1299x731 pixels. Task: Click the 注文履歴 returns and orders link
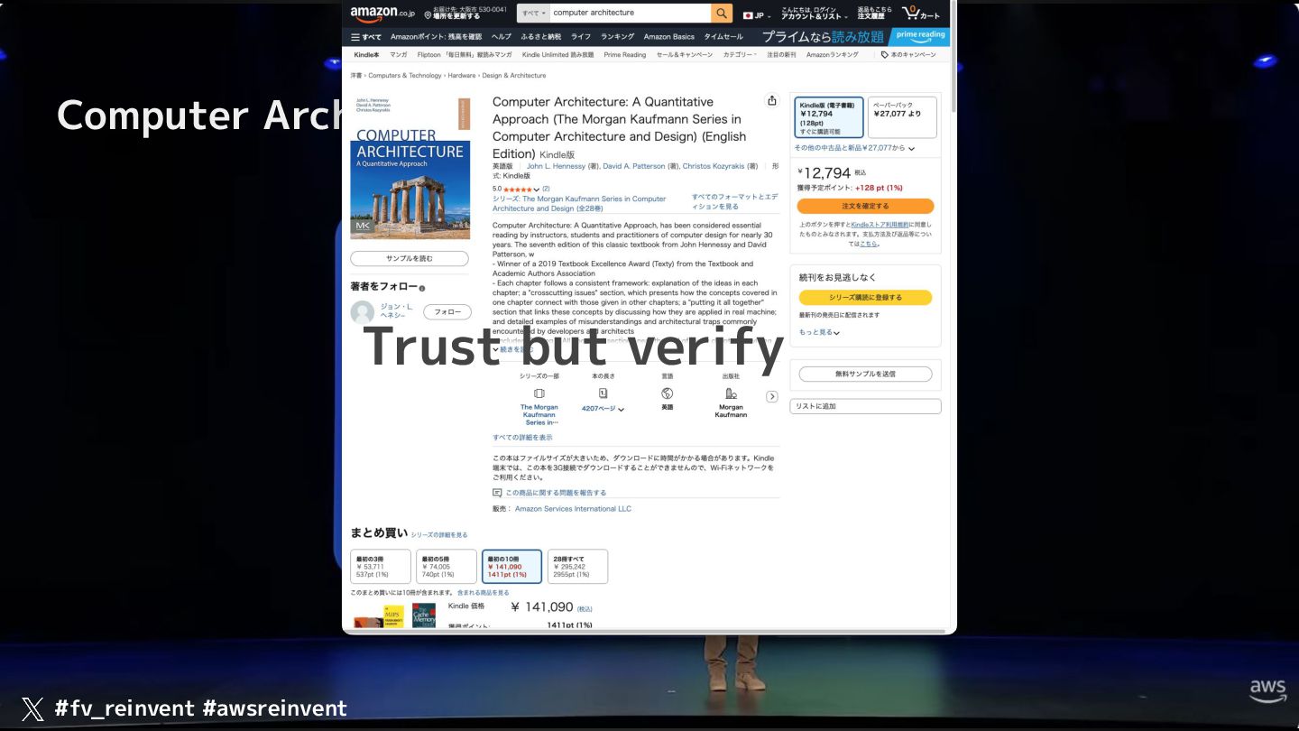(x=874, y=14)
